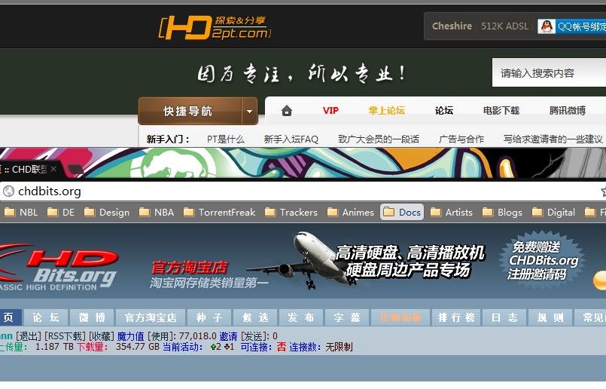Click the Cheshire username
The image size is (606, 389).
pos(452,26)
